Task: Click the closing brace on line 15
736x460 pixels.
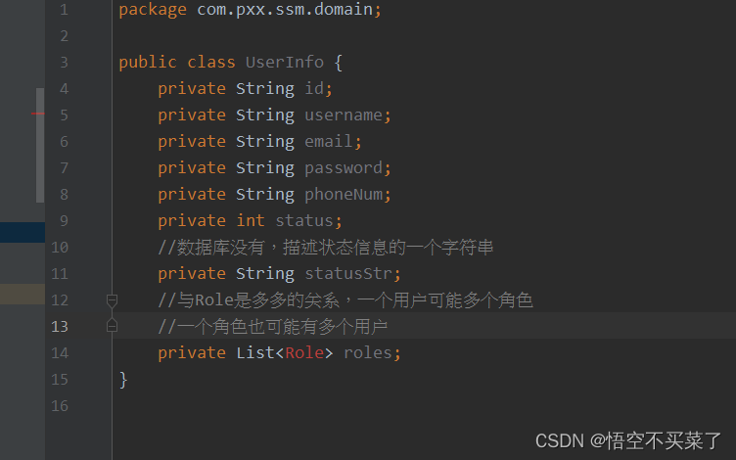Action: pyautogui.click(x=123, y=379)
